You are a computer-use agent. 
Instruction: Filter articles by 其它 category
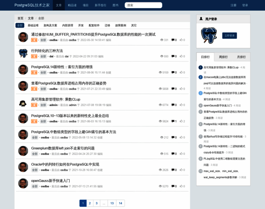134,25
